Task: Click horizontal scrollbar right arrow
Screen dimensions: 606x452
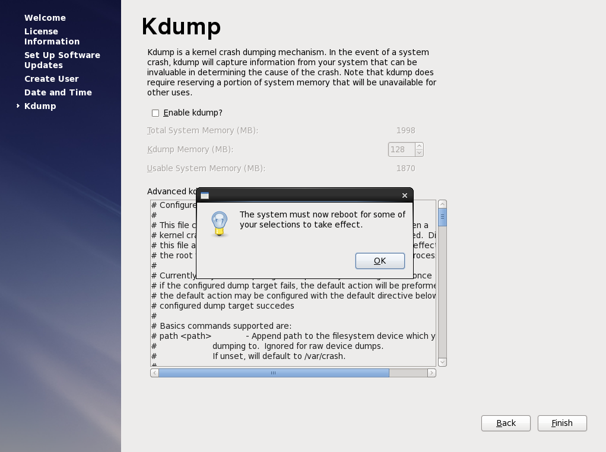Action: 432,373
